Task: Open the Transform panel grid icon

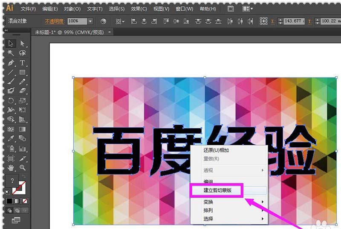Action: point(263,21)
